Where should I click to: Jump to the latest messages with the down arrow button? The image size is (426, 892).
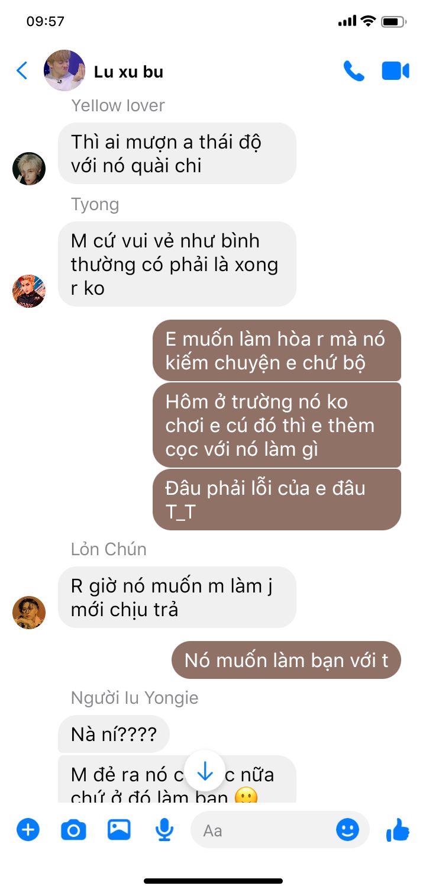205,771
